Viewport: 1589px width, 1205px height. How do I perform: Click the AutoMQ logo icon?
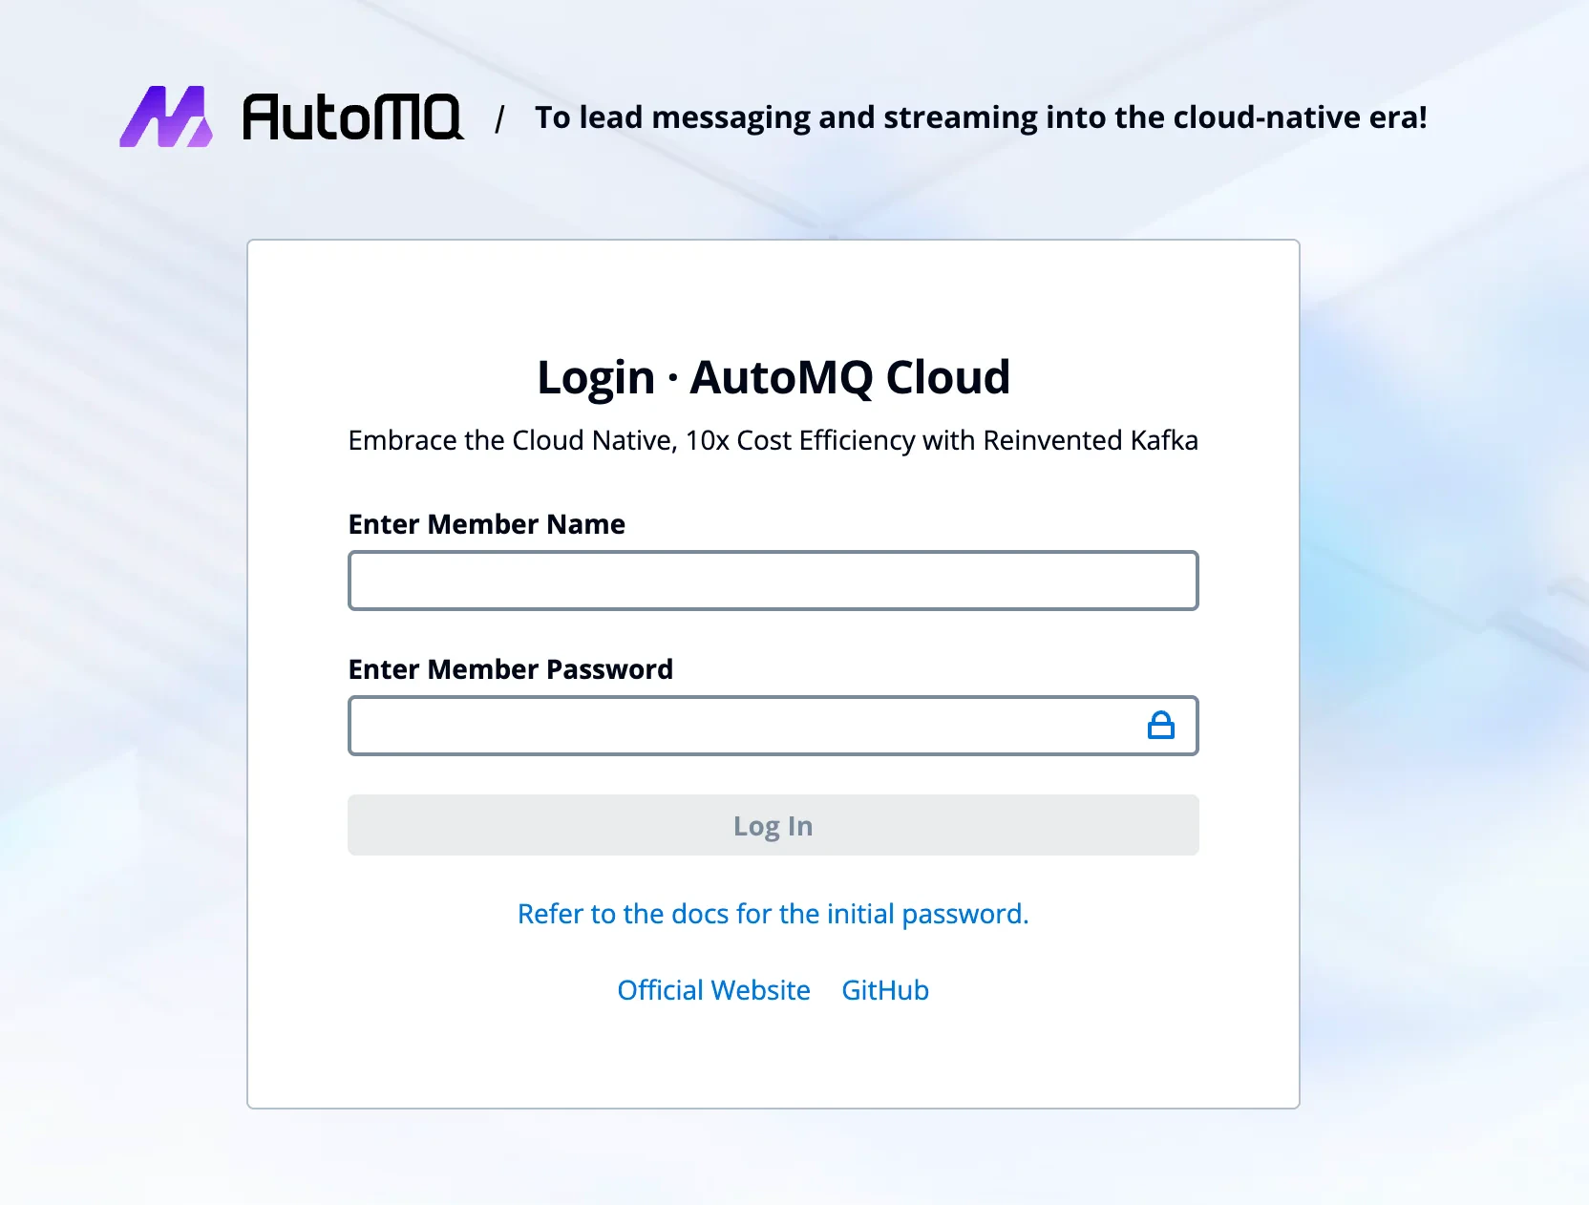pos(166,116)
